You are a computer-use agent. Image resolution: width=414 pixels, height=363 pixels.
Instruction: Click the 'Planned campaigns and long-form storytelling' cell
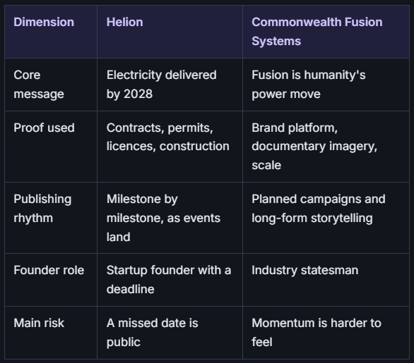tap(326, 218)
